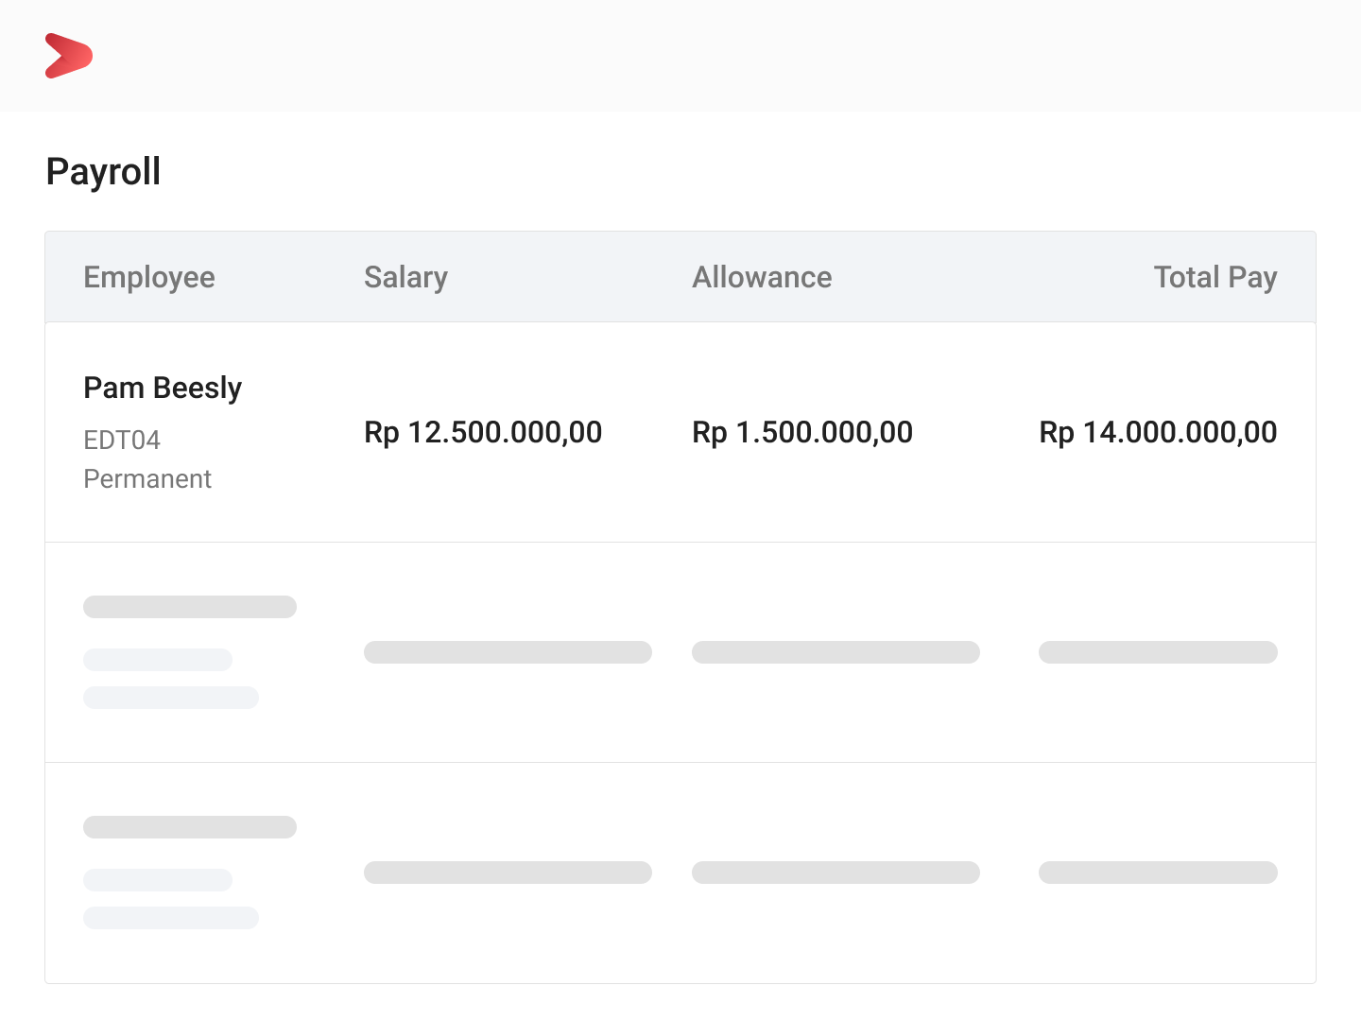Select the Employee column header
Screen dimensions: 1361x1020
149,277
